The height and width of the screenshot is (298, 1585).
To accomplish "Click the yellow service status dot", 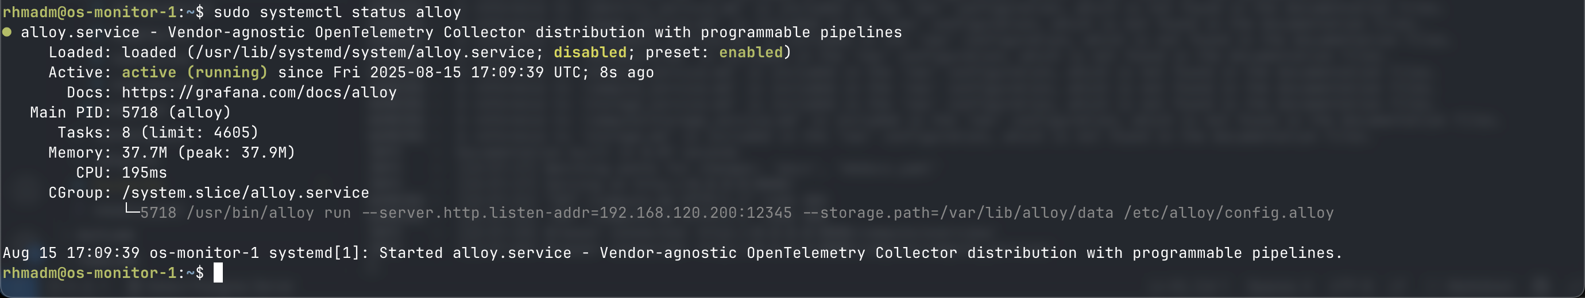I will tap(7, 32).
